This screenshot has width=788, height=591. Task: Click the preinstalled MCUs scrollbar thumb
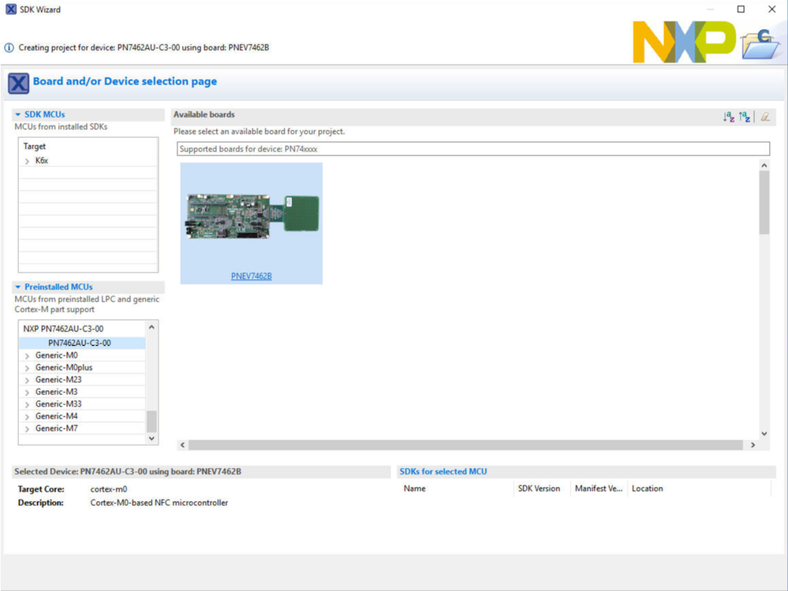pos(151,422)
